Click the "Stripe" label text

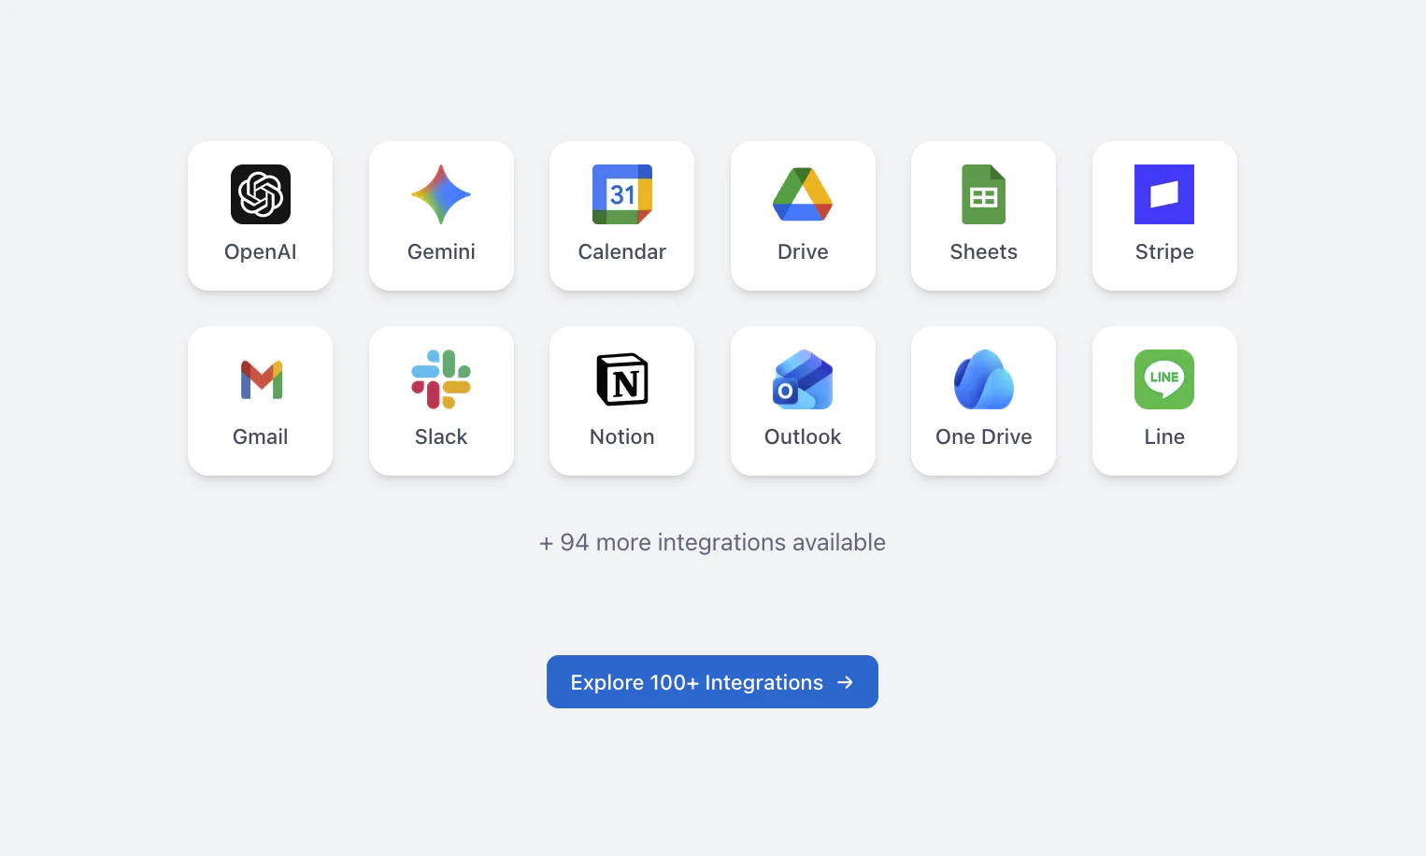pos(1164,252)
